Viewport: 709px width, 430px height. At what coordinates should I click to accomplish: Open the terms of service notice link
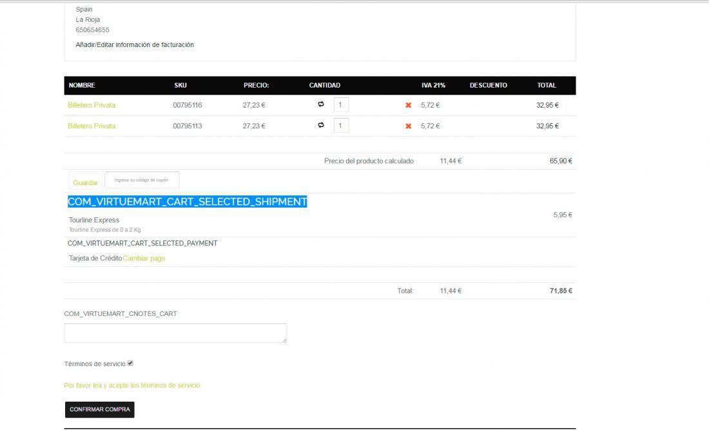coord(133,386)
